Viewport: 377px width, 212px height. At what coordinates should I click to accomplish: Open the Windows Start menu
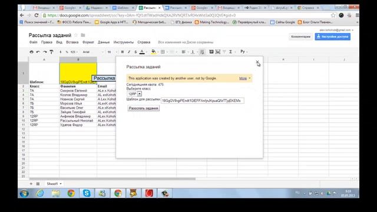point(24,193)
